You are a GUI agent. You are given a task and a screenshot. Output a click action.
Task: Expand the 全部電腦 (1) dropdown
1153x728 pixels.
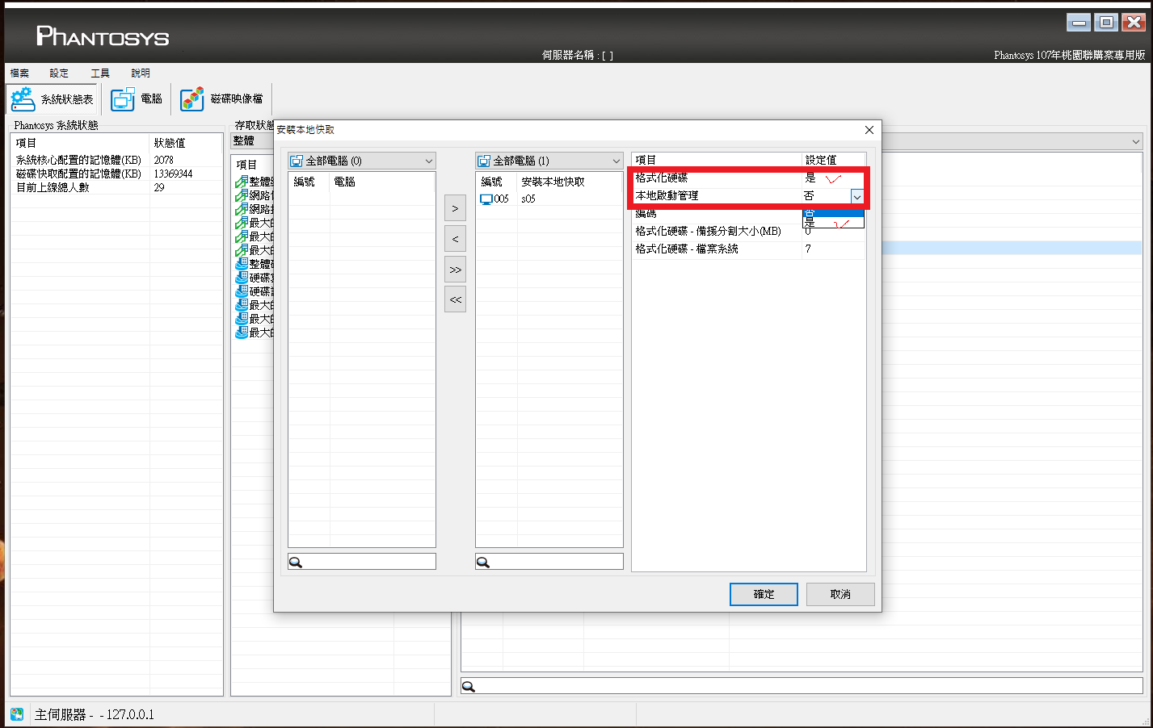(616, 161)
